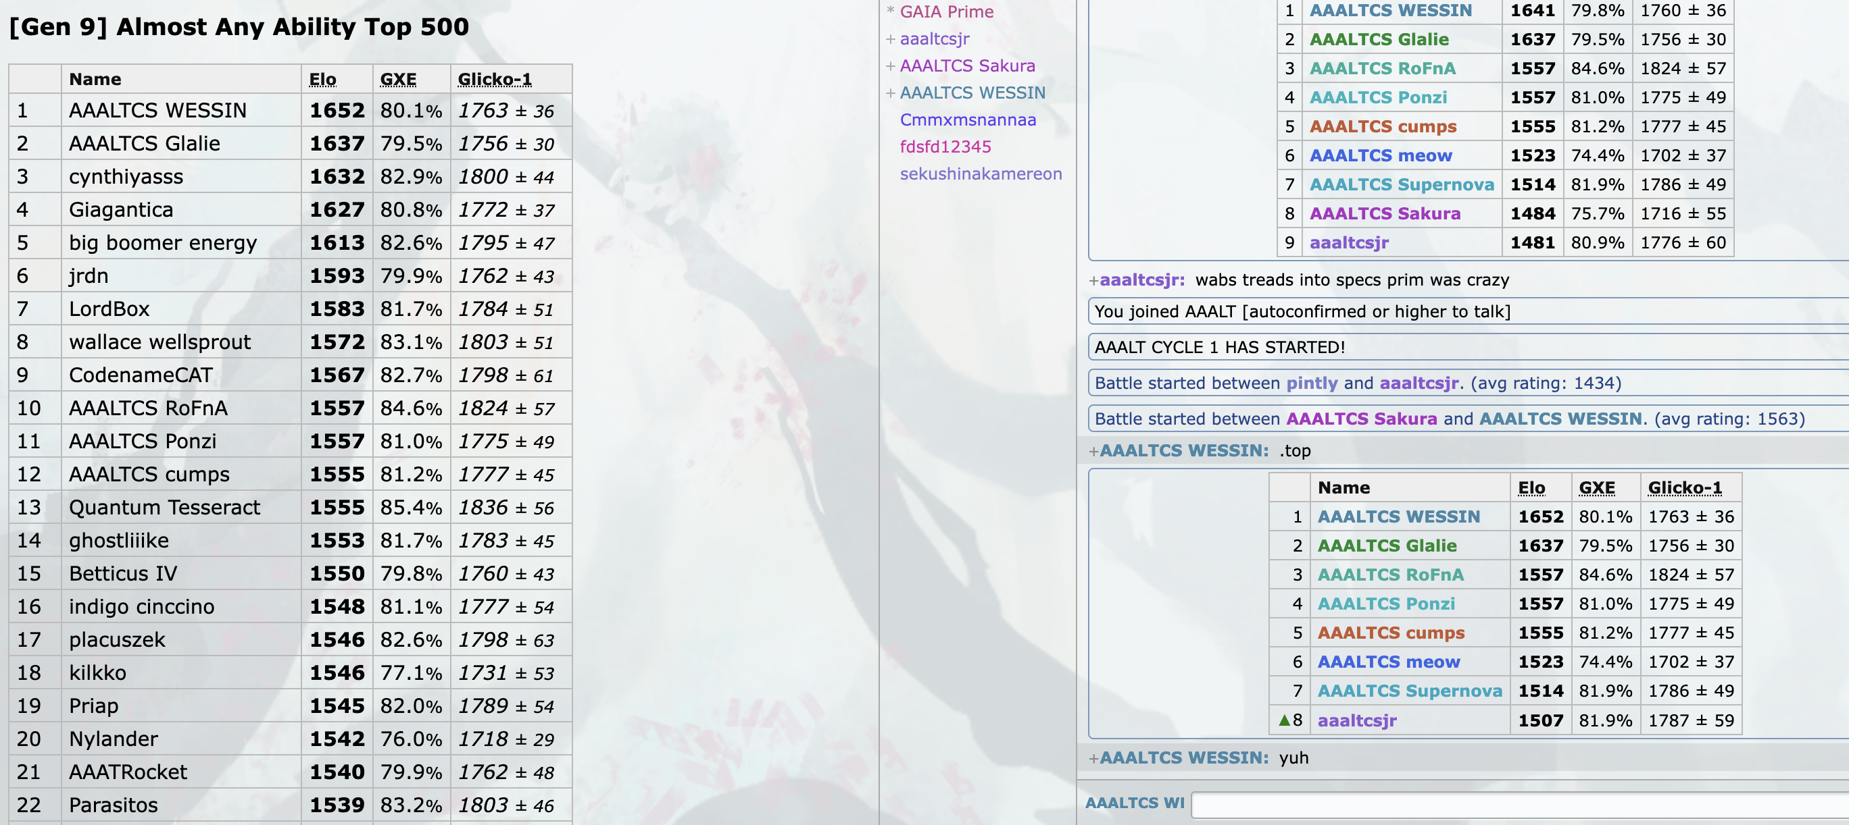This screenshot has width=1849, height=825.
Task: Click Elo header in lower chat ladder table
Action: 1531,487
